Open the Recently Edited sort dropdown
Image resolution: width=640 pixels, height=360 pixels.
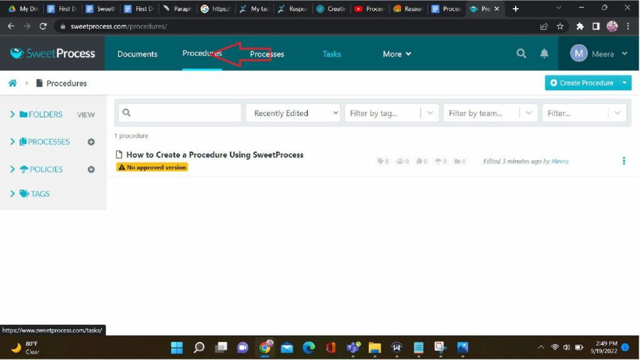[x=292, y=113]
